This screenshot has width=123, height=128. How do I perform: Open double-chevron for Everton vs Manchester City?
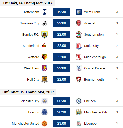point(117,112)
